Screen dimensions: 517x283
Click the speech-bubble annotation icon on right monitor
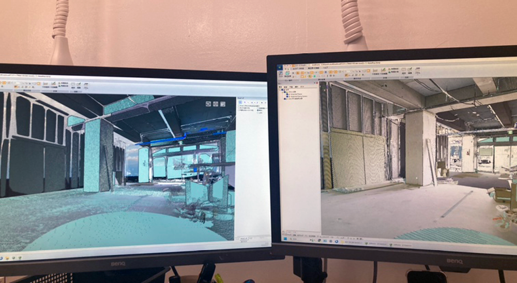tap(404, 70)
